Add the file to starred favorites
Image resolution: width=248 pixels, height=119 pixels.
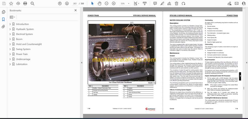[x=11, y=4]
